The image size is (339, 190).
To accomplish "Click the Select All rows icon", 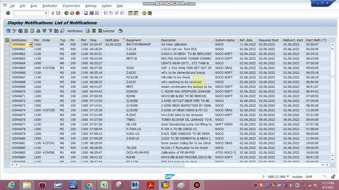I will [x=26, y=31].
